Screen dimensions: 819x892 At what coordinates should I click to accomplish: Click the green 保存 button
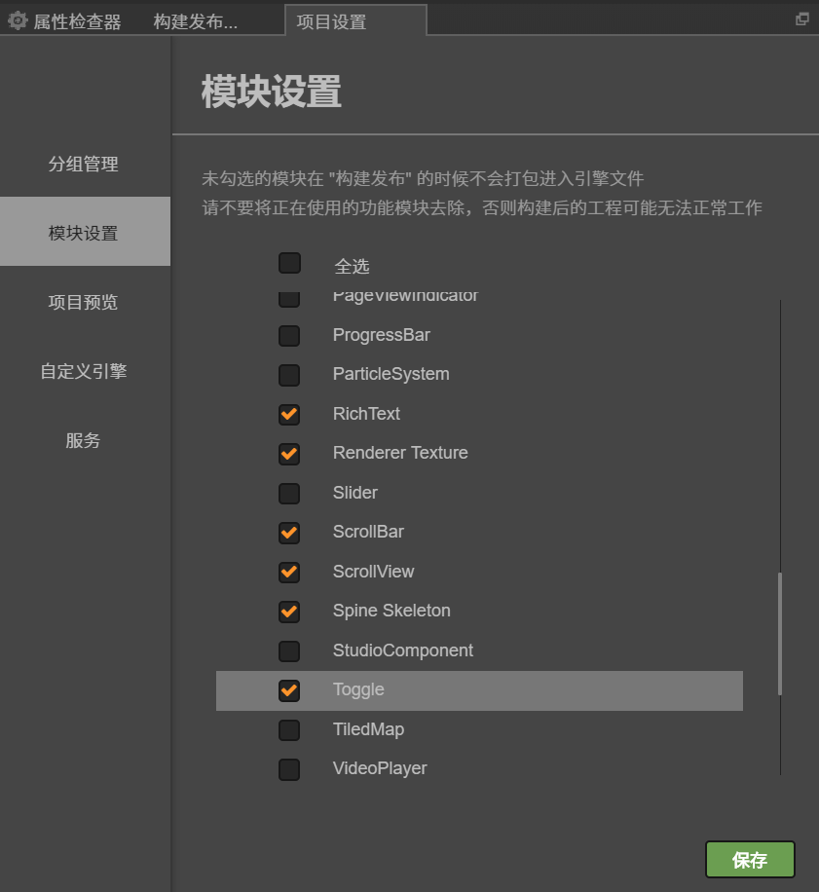750,860
